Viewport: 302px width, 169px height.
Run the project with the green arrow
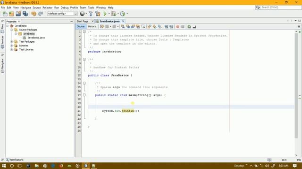pyautogui.click(x=105, y=14)
